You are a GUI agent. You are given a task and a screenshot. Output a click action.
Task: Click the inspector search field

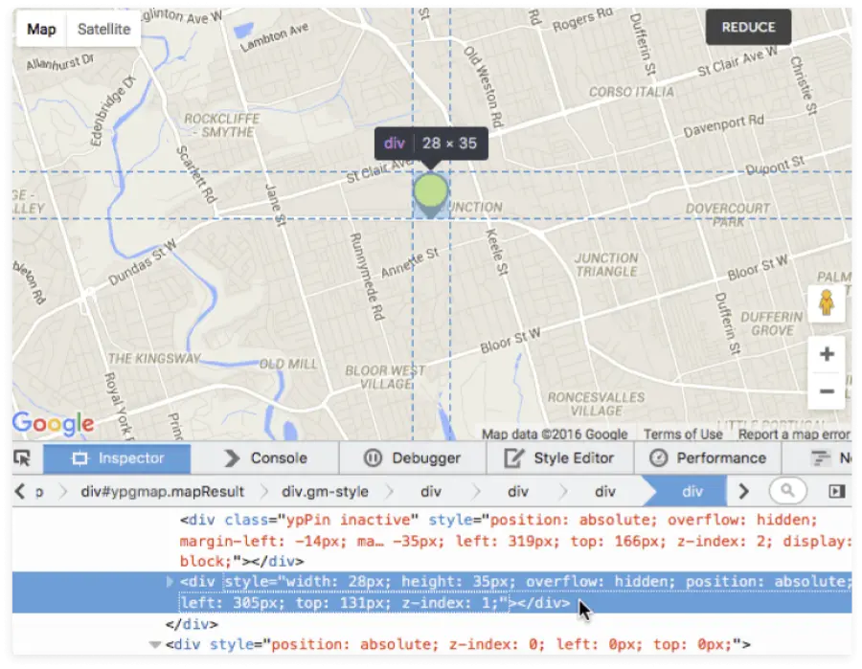tap(788, 490)
